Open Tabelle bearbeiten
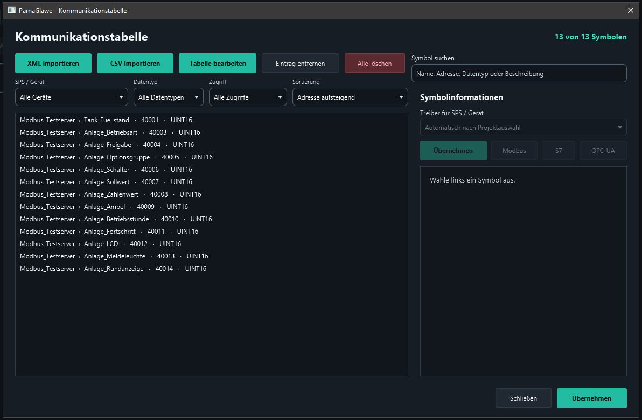 click(218, 64)
